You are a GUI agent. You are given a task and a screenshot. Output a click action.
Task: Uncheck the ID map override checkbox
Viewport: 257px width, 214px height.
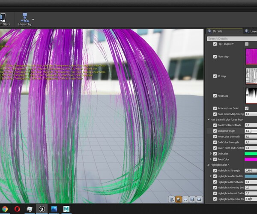(215, 76)
